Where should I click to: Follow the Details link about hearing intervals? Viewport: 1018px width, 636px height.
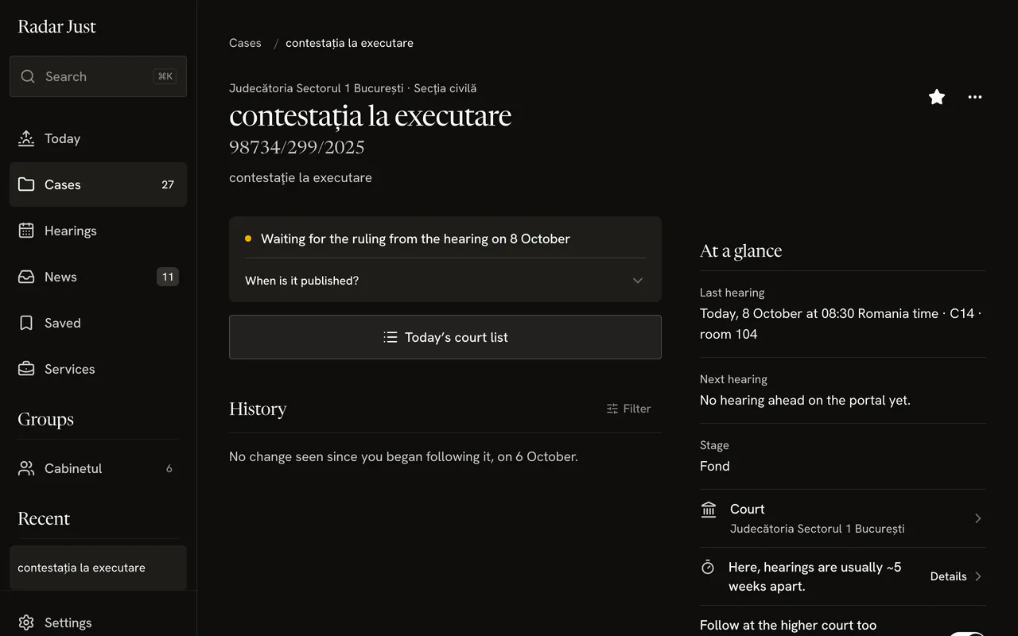957,576
